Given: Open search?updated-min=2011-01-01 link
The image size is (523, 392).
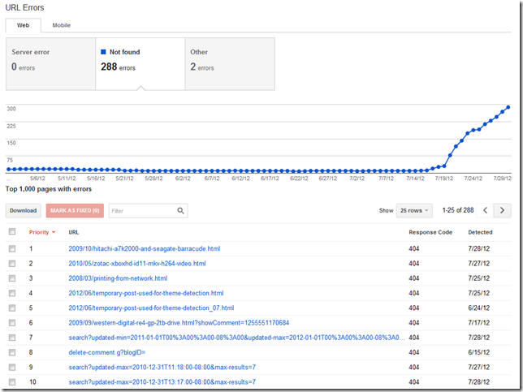Looking at the screenshot, I should (237, 338).
